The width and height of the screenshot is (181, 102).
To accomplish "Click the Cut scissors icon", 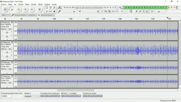I will point(102,11).
